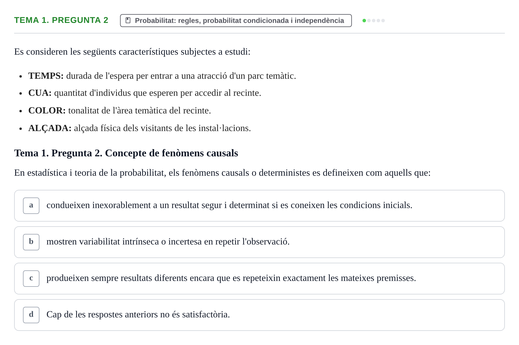Click answer text about condicions inicials
The width and height of the screenshot is (519, 345).
click(x=229, y=205)
